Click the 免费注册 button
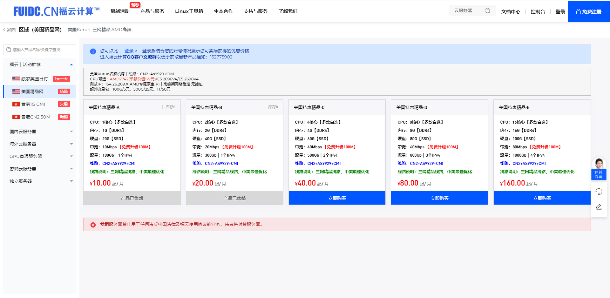610x298 pixels. [589, 11]
